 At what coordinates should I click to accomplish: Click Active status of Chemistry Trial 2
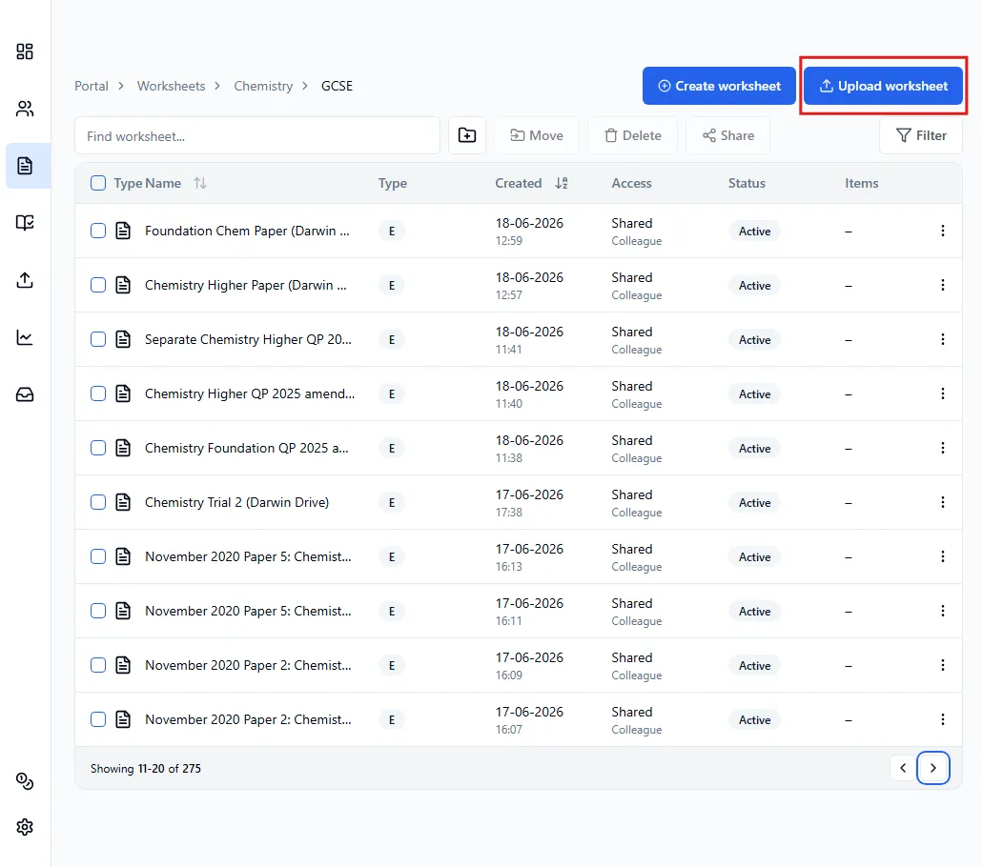point(754,502)
